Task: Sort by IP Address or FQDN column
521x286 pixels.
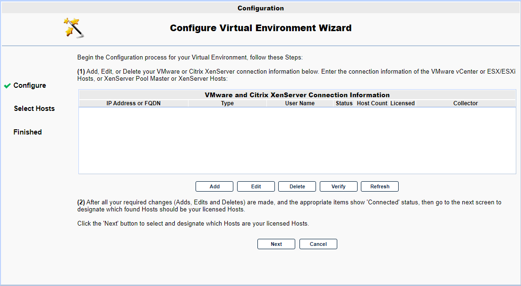Action: [133, 103]
